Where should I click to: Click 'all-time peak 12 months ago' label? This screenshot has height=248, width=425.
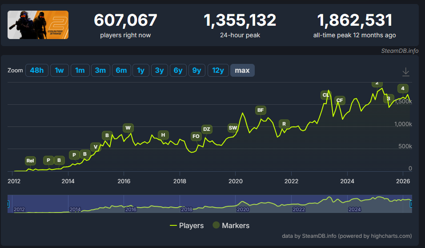tap(354, 35)
